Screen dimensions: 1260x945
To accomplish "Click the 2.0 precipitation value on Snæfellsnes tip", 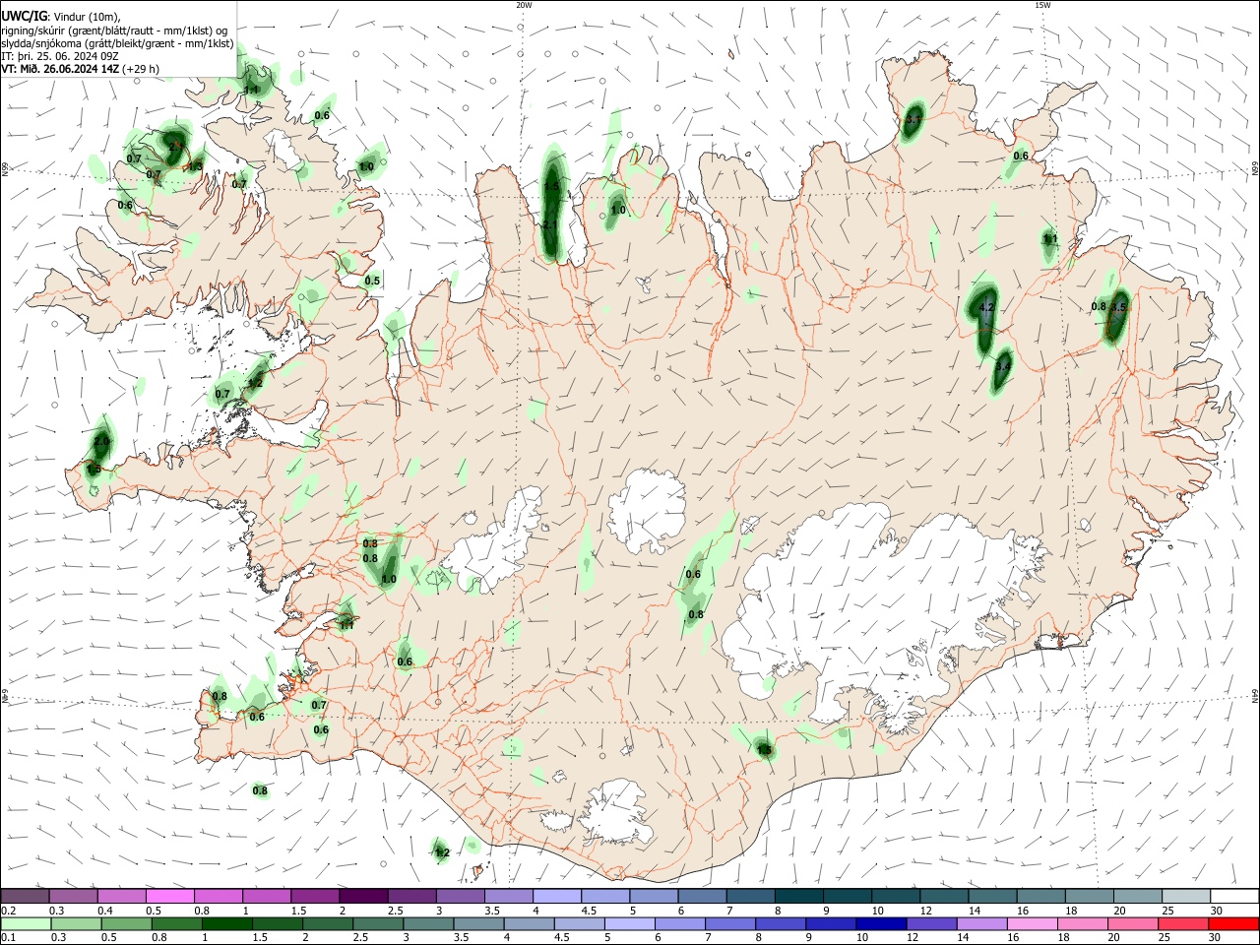I will [x=101, y=441].
